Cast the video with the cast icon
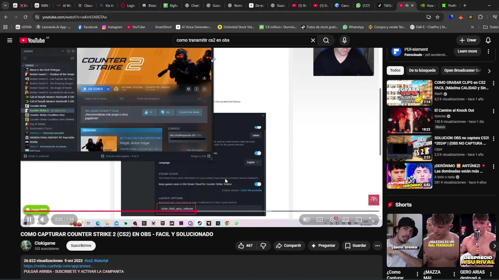The height and width of the screenshot is (280, 499). tap(359, 220)
